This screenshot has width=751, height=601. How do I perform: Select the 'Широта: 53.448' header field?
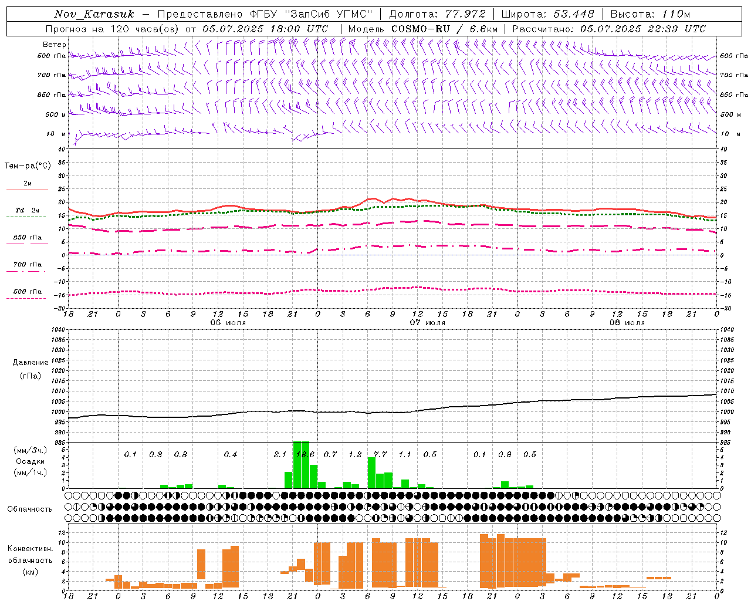point(547,14)
